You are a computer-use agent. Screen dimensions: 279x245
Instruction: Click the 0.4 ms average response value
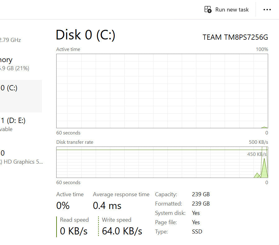coord(107,206)
